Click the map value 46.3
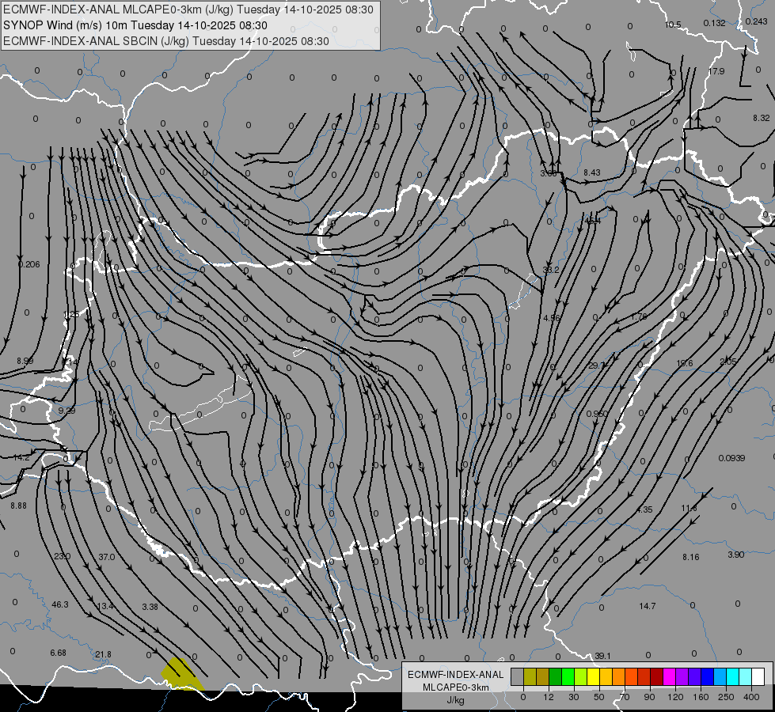Viewport: 775px width, 712px height. click(x=60, y=604)
